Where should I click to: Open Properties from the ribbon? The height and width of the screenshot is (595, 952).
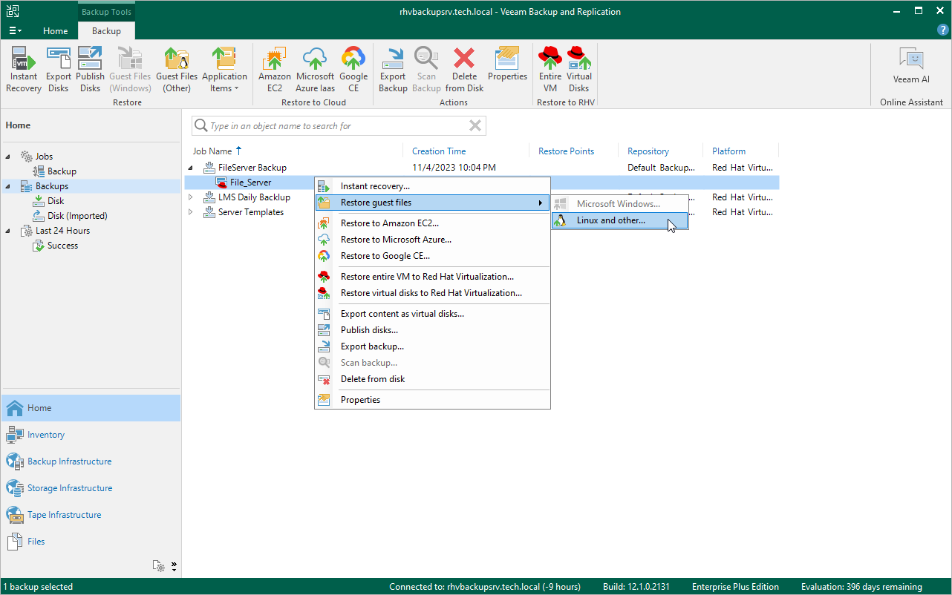[507, 65]
